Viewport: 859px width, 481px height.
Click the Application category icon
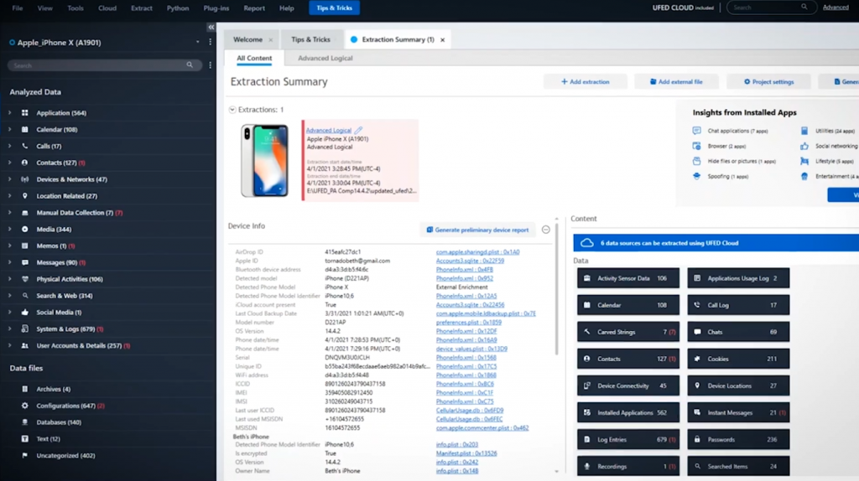pyautogui.click(x=24, y=113)
